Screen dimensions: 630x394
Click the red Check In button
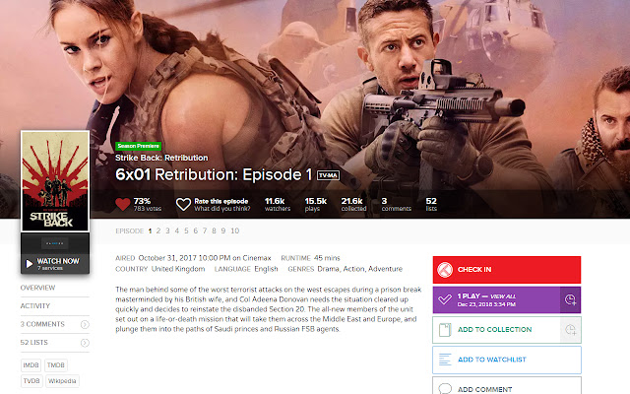click(x=507, y=270)
